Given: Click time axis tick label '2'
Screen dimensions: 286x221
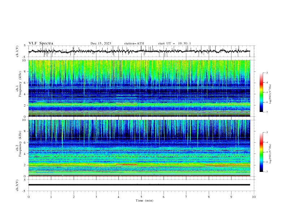Looking at the screenshot, I should tap(74, 197).
